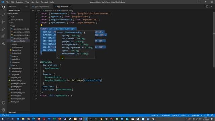Open the Search view in activity bar
The height and width of the screenshot is (121, 215).
[x=3, y=14]
